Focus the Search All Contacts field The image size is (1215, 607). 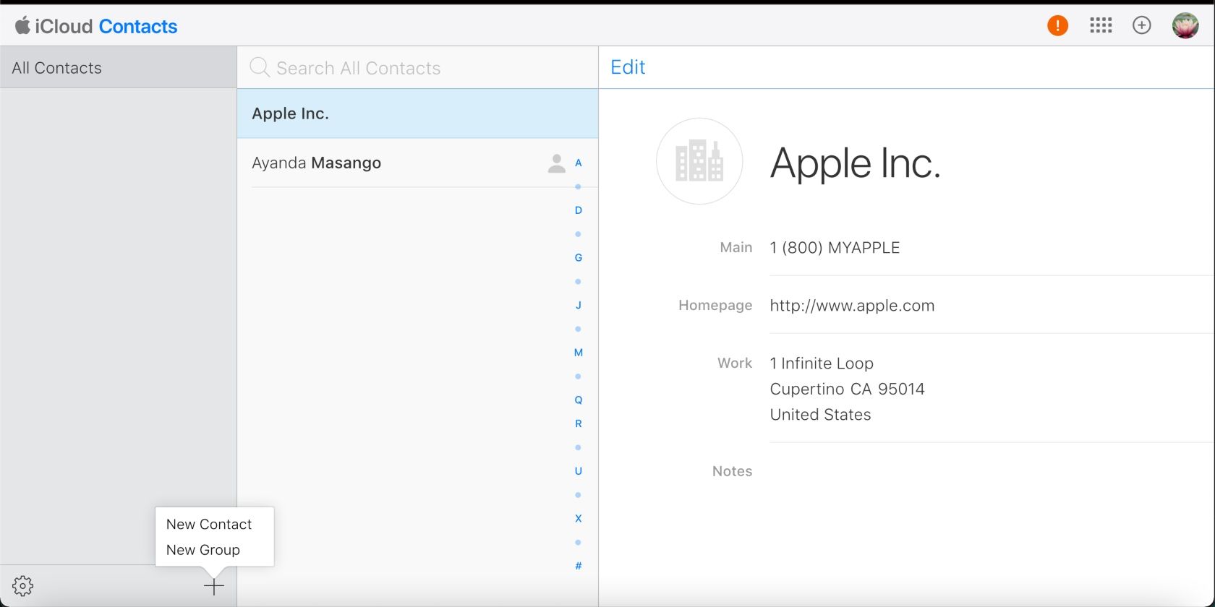(x=417, y=68)
